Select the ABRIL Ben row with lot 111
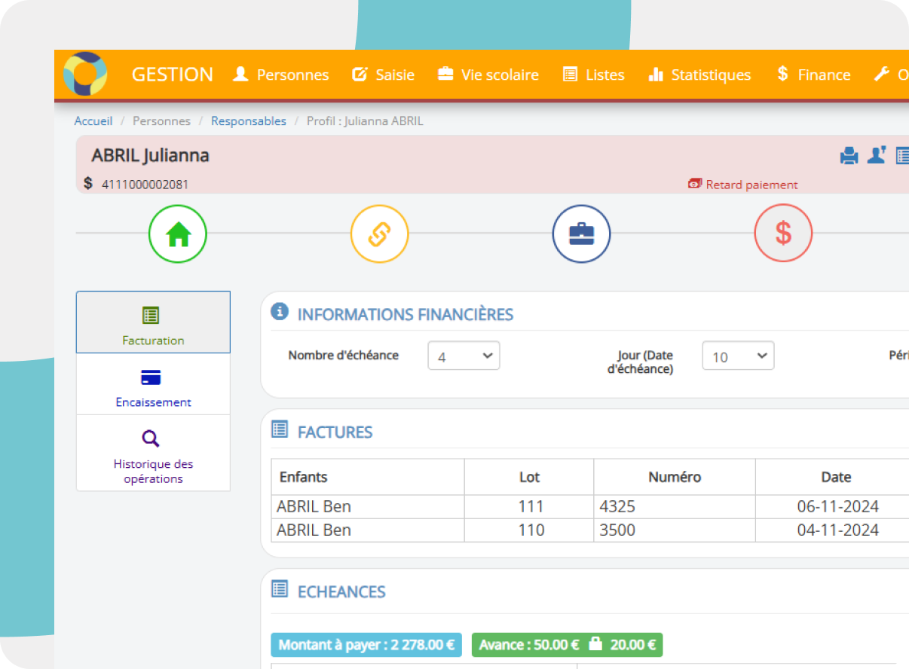The height and width of the screenshot is (669, 909). pyautogui.click(x=590, y=506)
